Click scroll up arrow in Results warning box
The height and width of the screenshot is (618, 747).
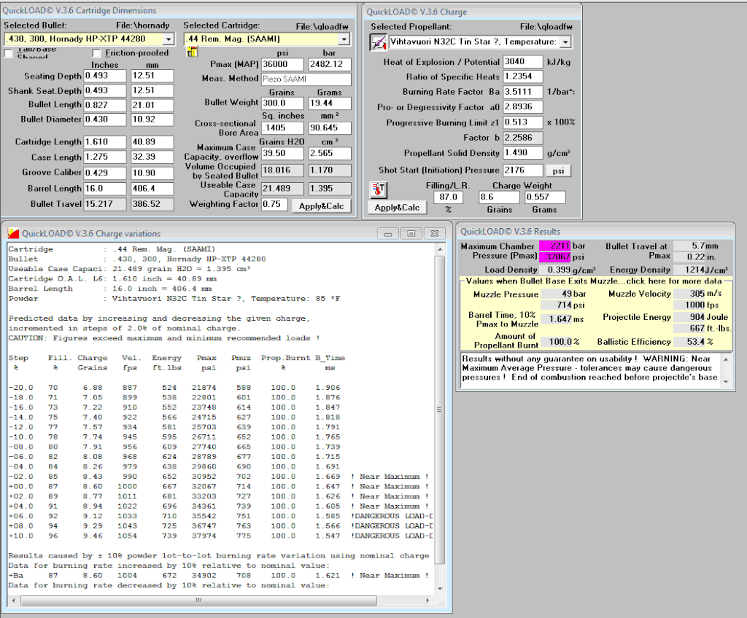726,359
